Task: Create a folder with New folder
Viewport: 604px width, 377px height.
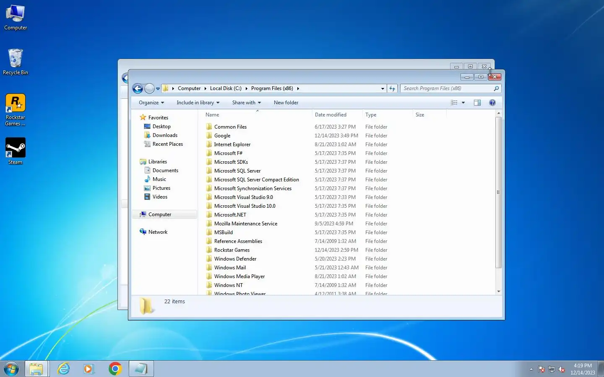Action: [286, 103]
